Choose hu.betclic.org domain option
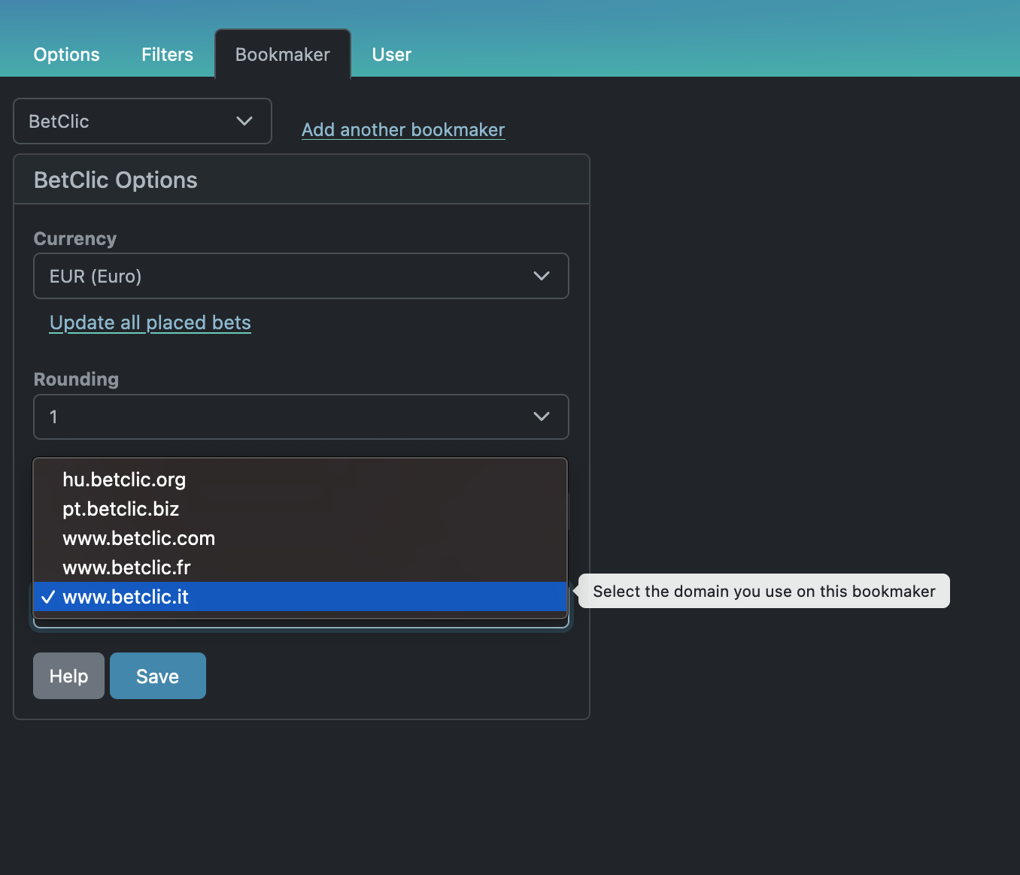 coord(300,480)
